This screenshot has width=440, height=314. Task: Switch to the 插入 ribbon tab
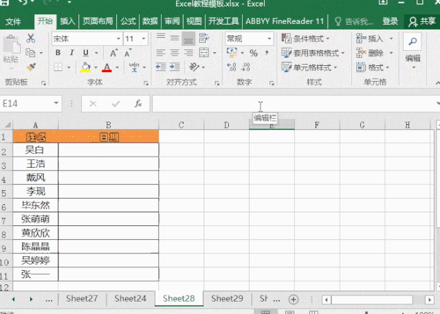67,21
